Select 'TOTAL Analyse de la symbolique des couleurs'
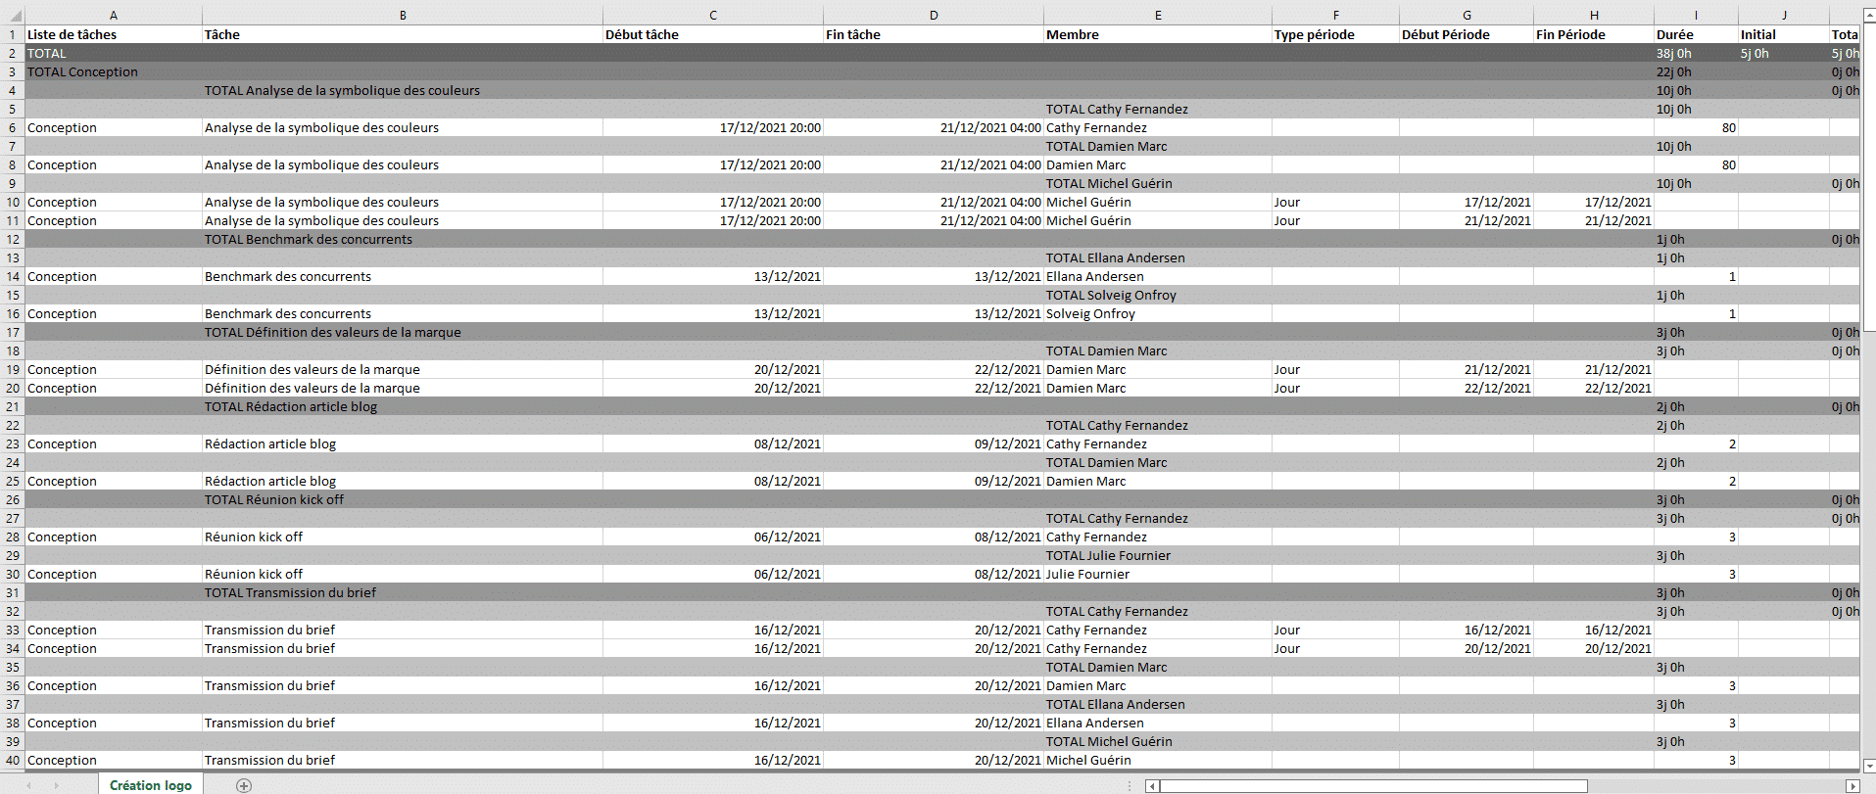The width and height of the screenshot is (1876, 794). click(x=403, y=90)
